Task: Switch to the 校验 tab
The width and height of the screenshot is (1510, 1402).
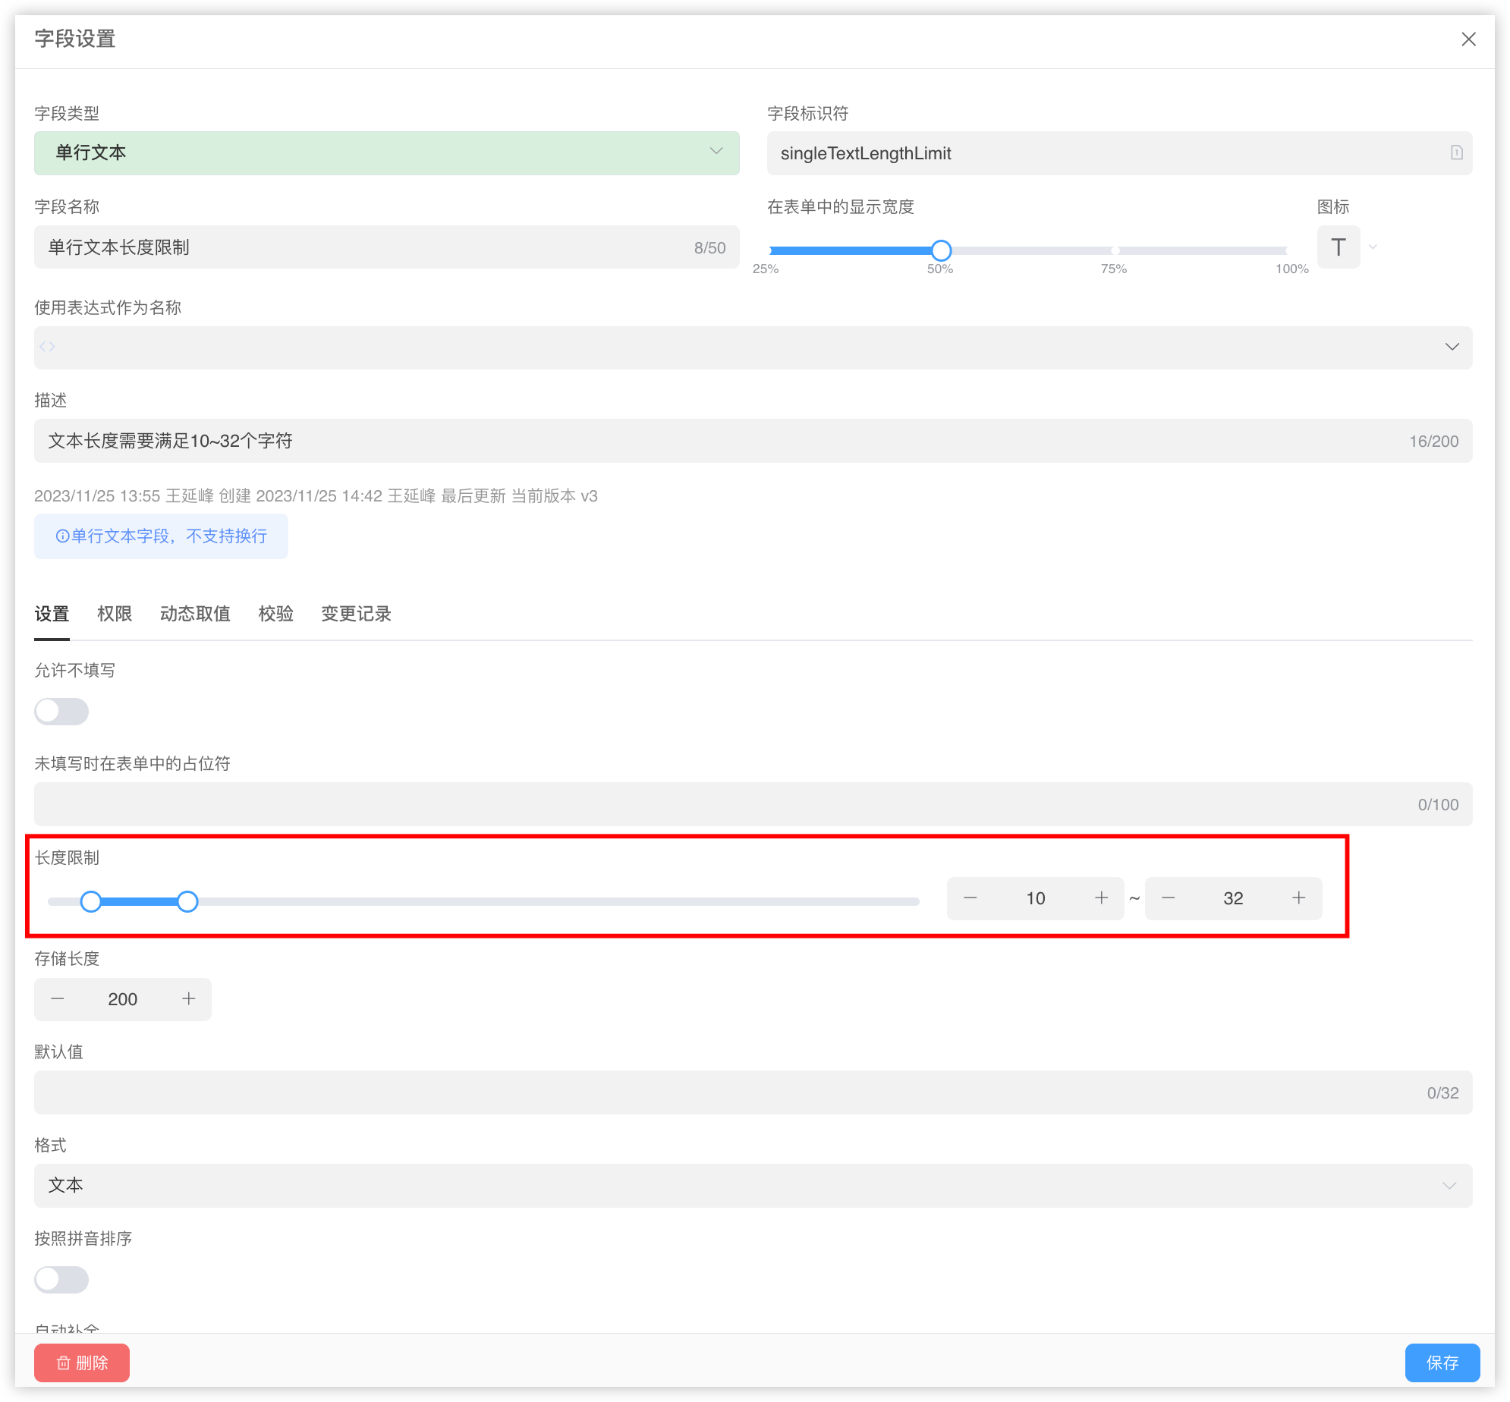Action: click(275, 614)
